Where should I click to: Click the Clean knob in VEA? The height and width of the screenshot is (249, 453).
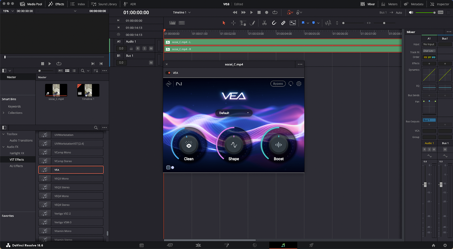[x=189, y=145]
